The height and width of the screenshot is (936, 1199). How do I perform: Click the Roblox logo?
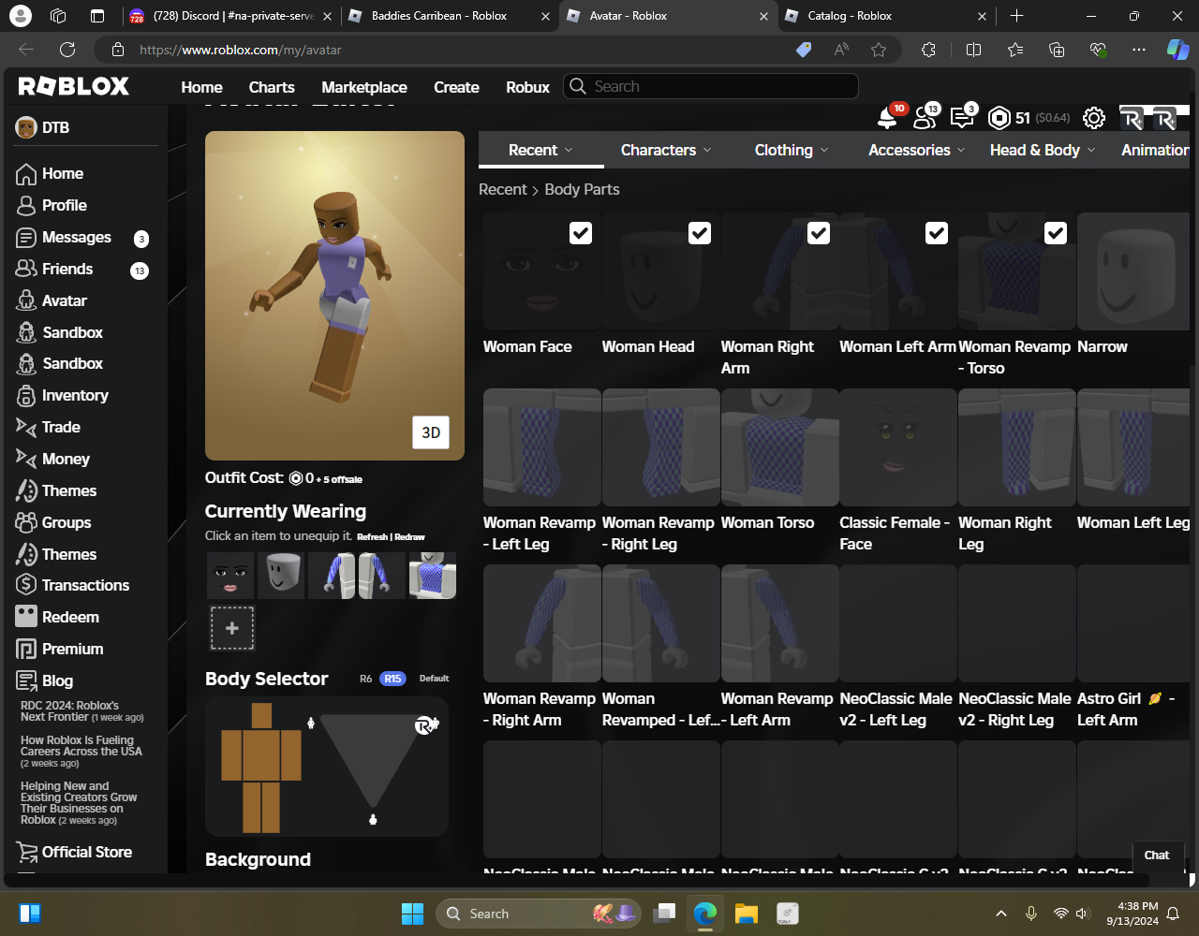coord(74,86)
